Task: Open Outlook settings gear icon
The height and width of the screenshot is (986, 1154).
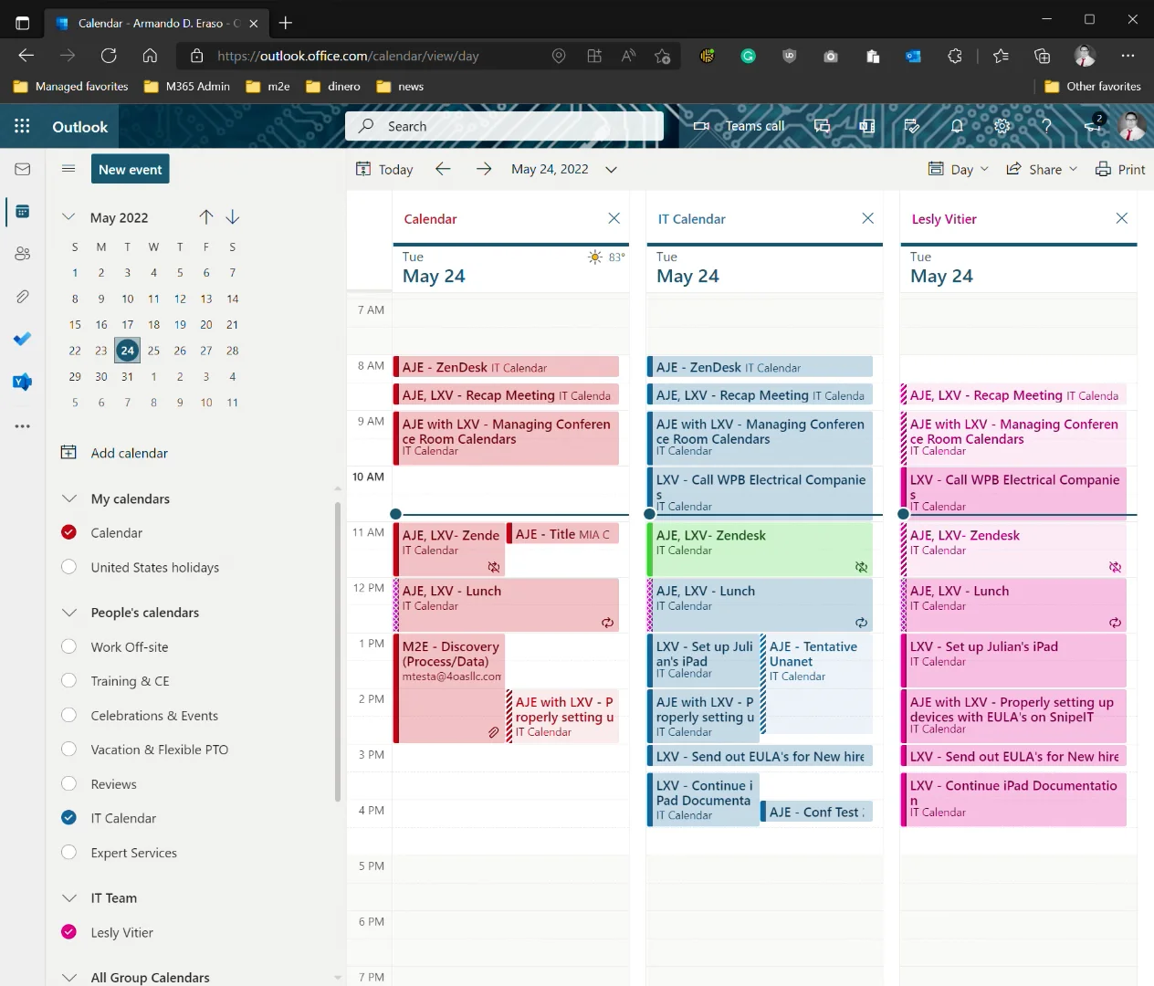Action: (1002, 126)
